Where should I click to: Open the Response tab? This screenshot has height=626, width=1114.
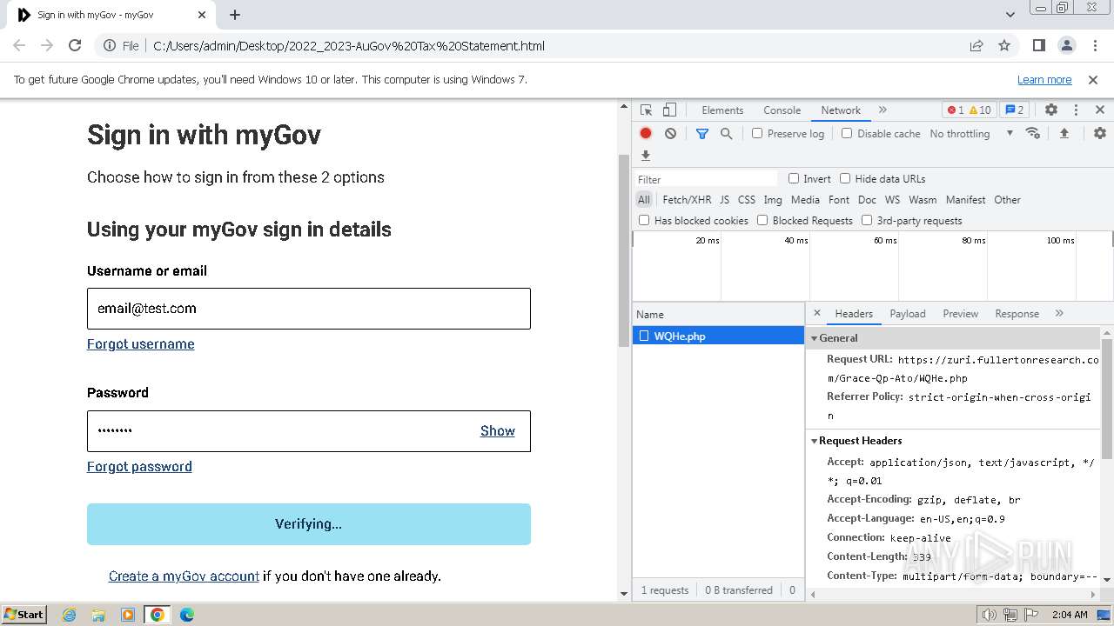[x=1017, y=313]
